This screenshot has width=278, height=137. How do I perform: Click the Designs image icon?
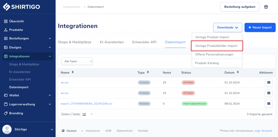click(x=6, y=47)
